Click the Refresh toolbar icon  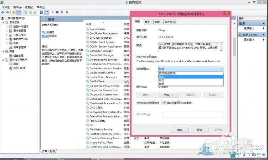click(30, 12)
